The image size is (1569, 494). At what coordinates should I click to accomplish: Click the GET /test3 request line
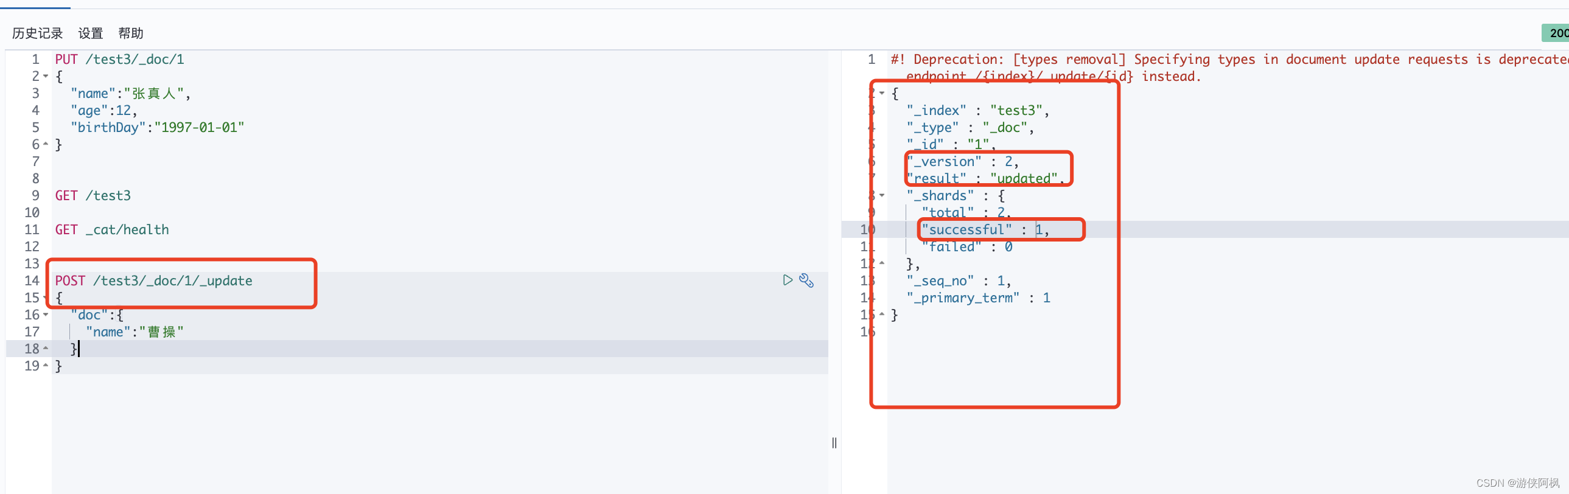click(93, 195)
